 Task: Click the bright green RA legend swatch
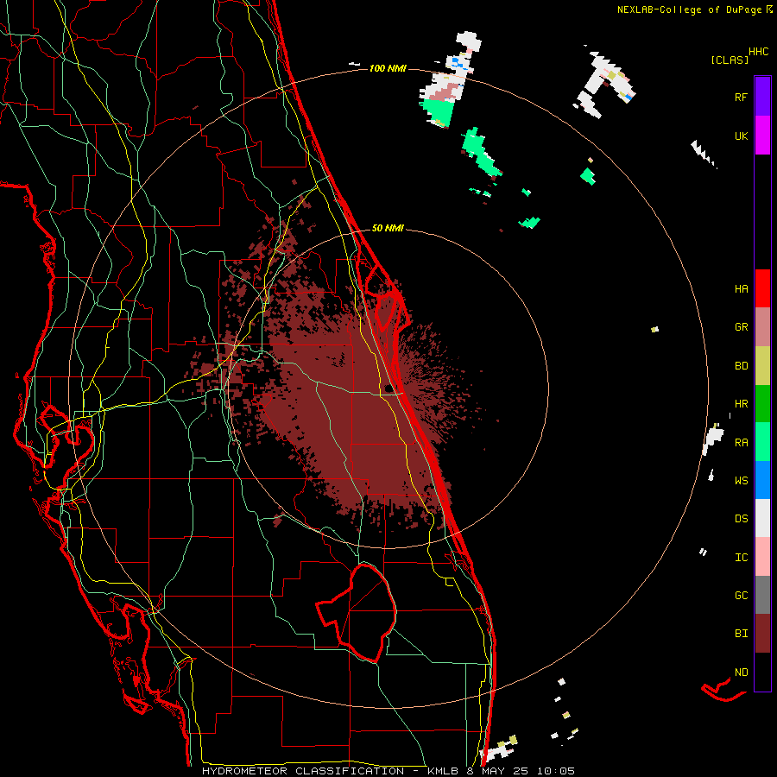click(x=762, y=441)
